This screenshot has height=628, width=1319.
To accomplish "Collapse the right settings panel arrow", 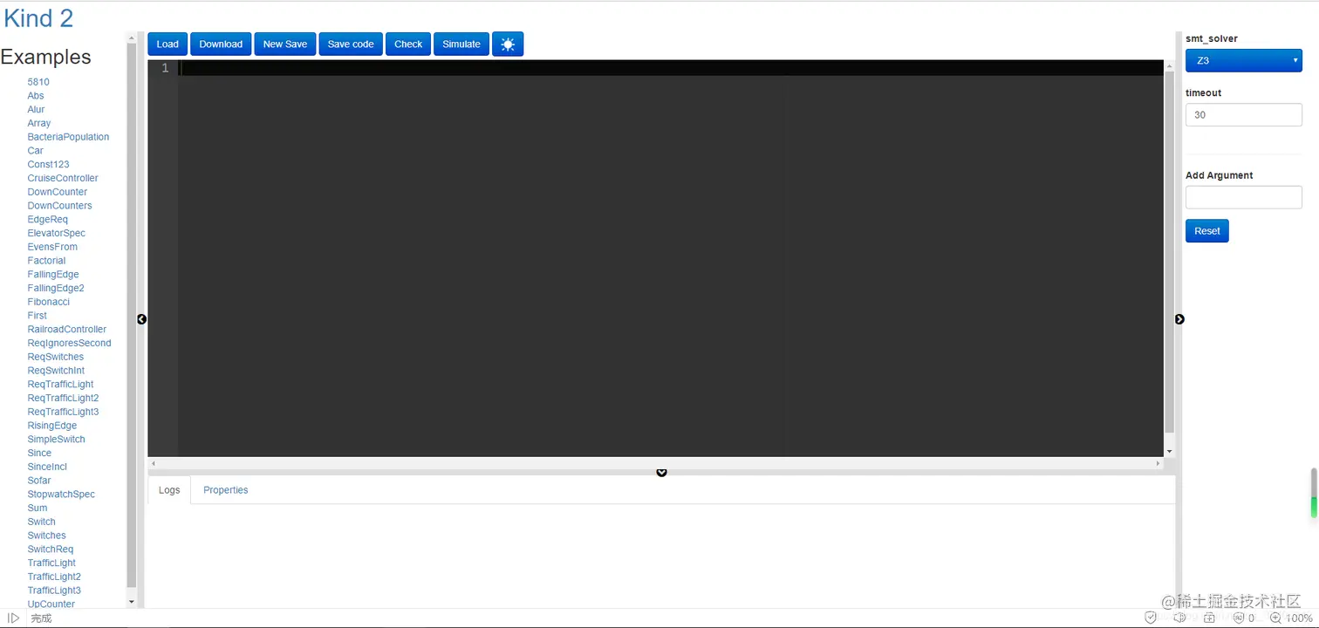I will [x=1179, y=319].
